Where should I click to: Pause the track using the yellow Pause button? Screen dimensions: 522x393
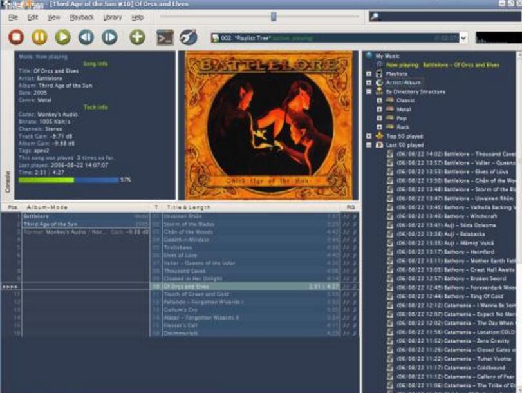39,37
